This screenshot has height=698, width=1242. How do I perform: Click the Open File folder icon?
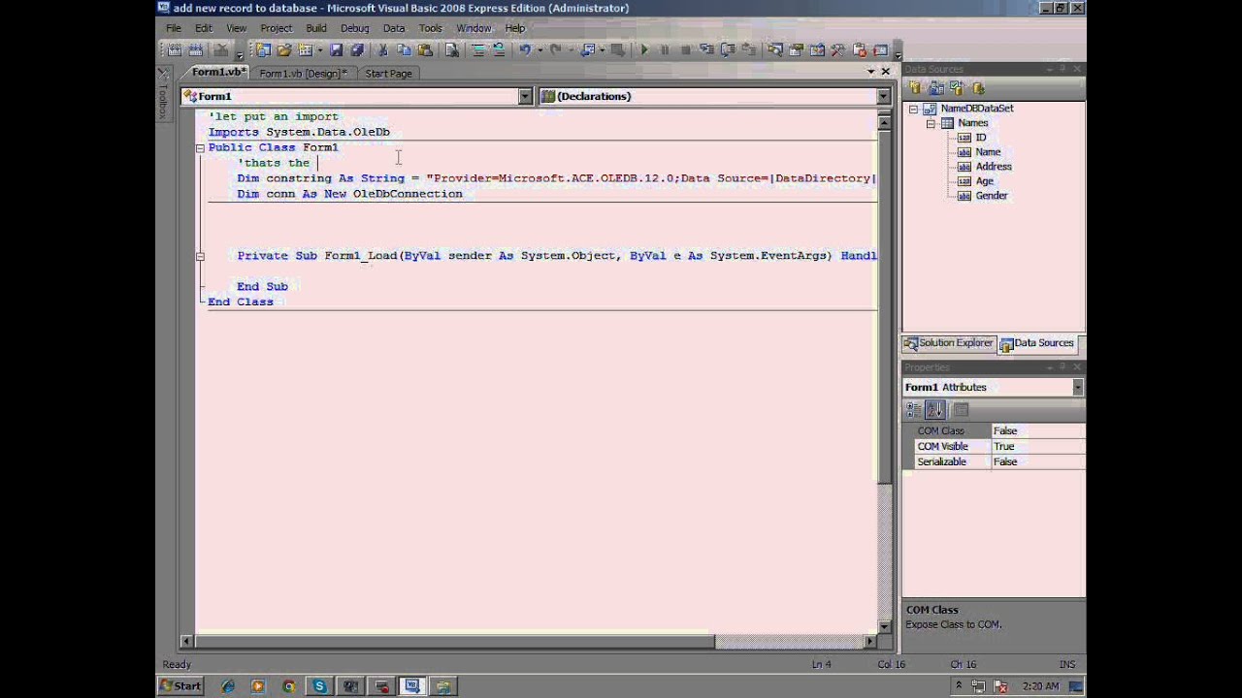(x=283, y=49)
